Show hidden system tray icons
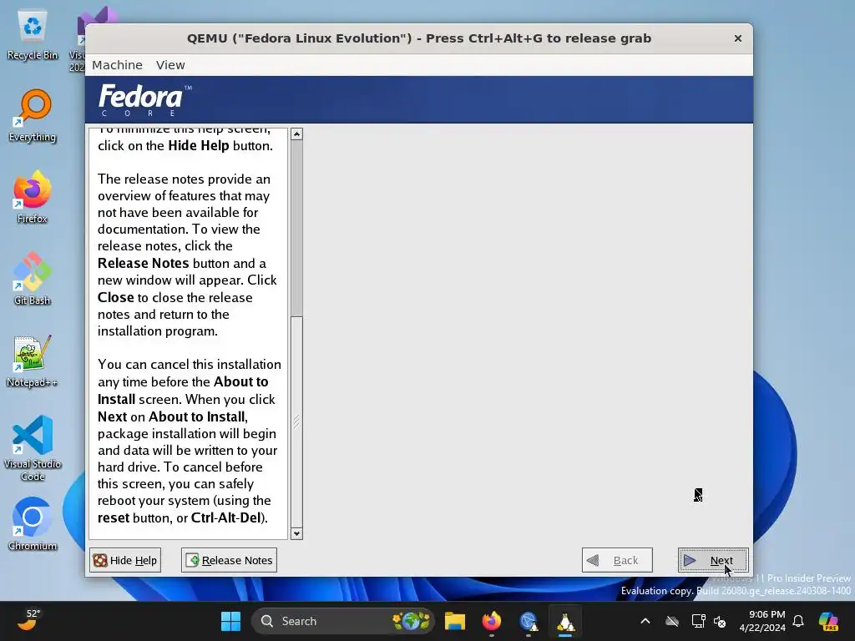Viewport: 855px width, 641px height. (645, 621)
